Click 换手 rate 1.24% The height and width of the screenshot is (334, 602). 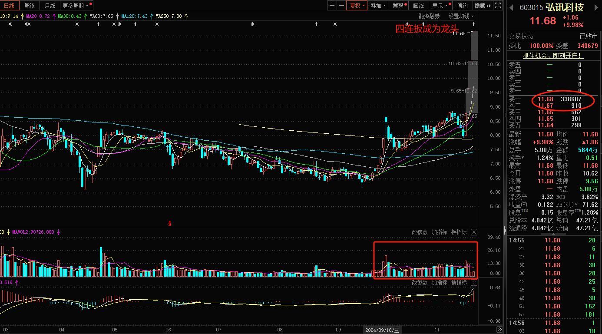[x=545, y=158]
